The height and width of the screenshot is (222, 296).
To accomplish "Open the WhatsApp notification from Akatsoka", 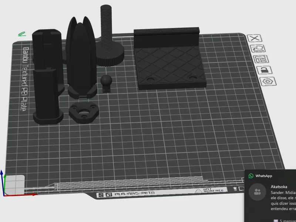I will coord(270,196).
